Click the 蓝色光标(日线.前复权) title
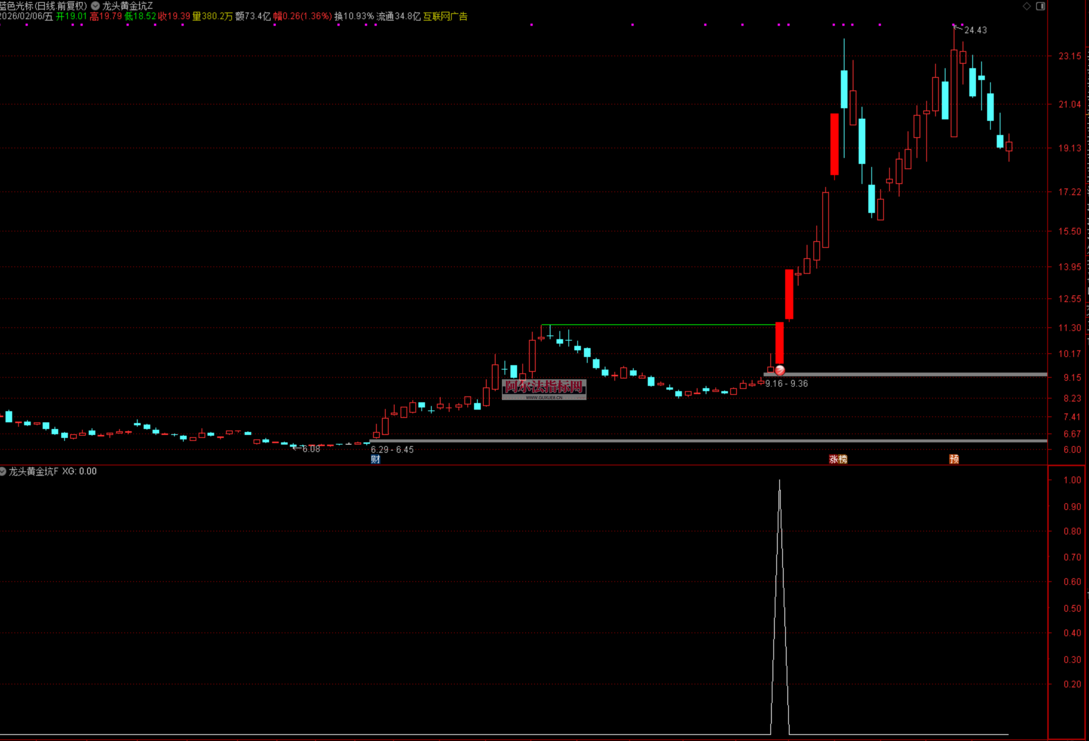Image resolution: width=1089 pixels, height=741 pixels. [x=43, y=6]
